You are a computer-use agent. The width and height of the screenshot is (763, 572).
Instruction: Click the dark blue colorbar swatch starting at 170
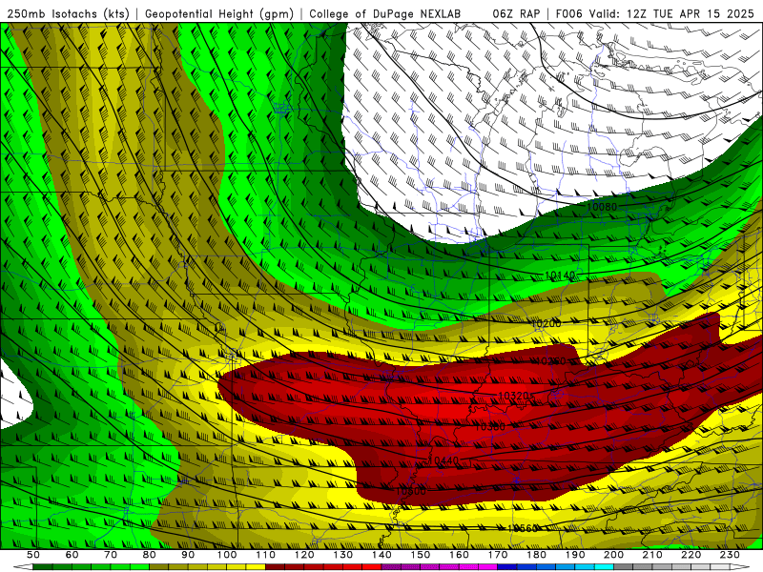(x=507, y=567)
